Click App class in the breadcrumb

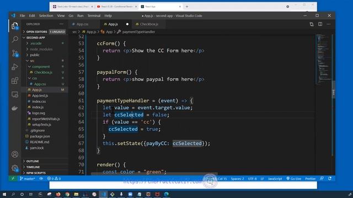tap(109, 32)
